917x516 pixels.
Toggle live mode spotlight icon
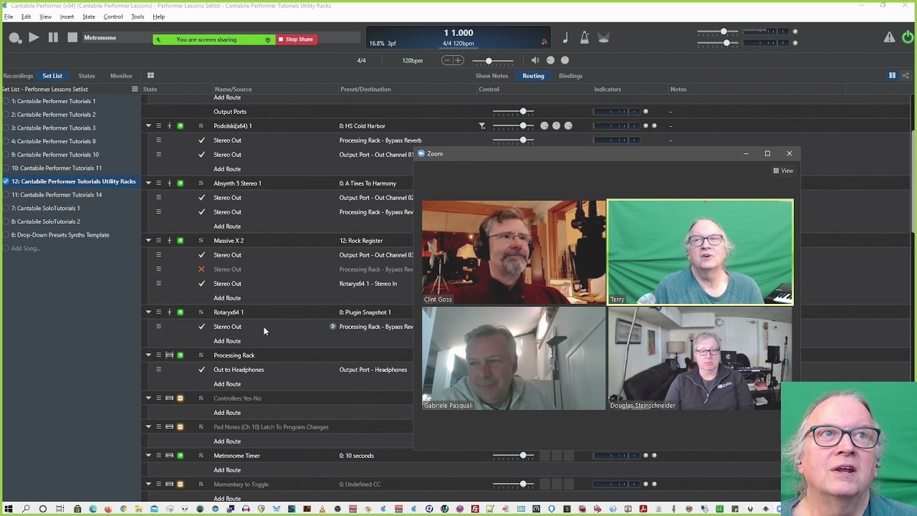pyautogui.click(x=603, y=38)
